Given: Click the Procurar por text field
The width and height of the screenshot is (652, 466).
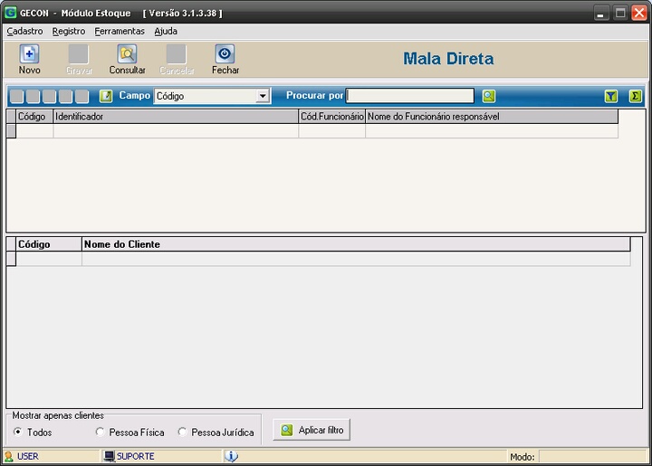Looking at the screenshot, I should tap(410, 96).
